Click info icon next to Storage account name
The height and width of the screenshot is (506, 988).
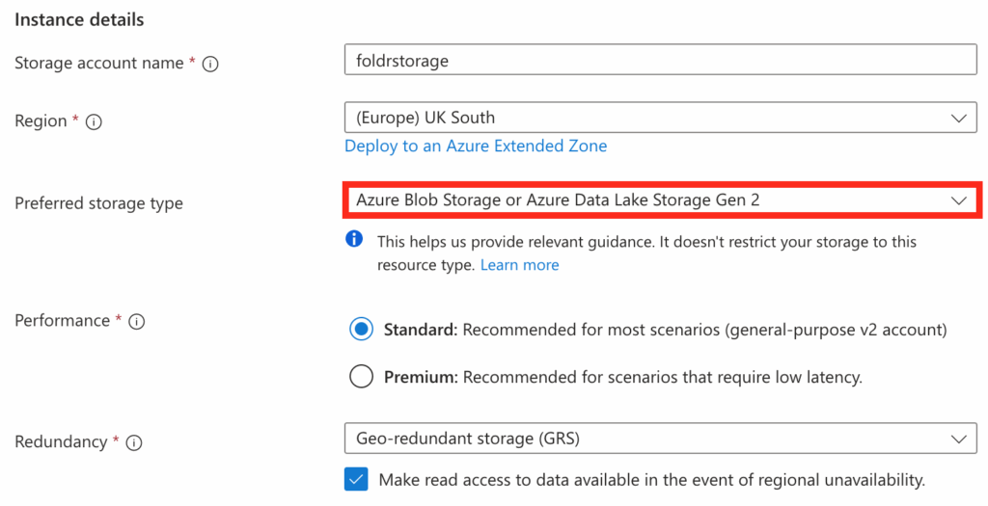click(211, 64)
